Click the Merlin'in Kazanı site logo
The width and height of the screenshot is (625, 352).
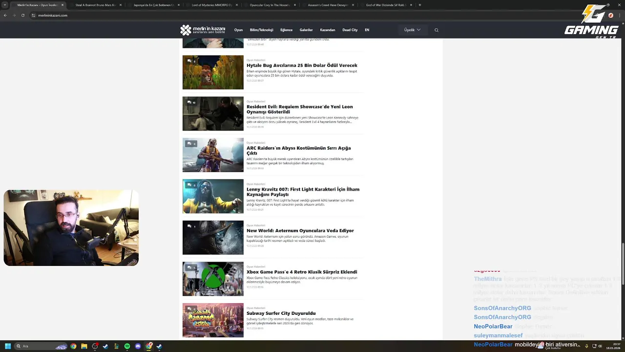[203, 30]
